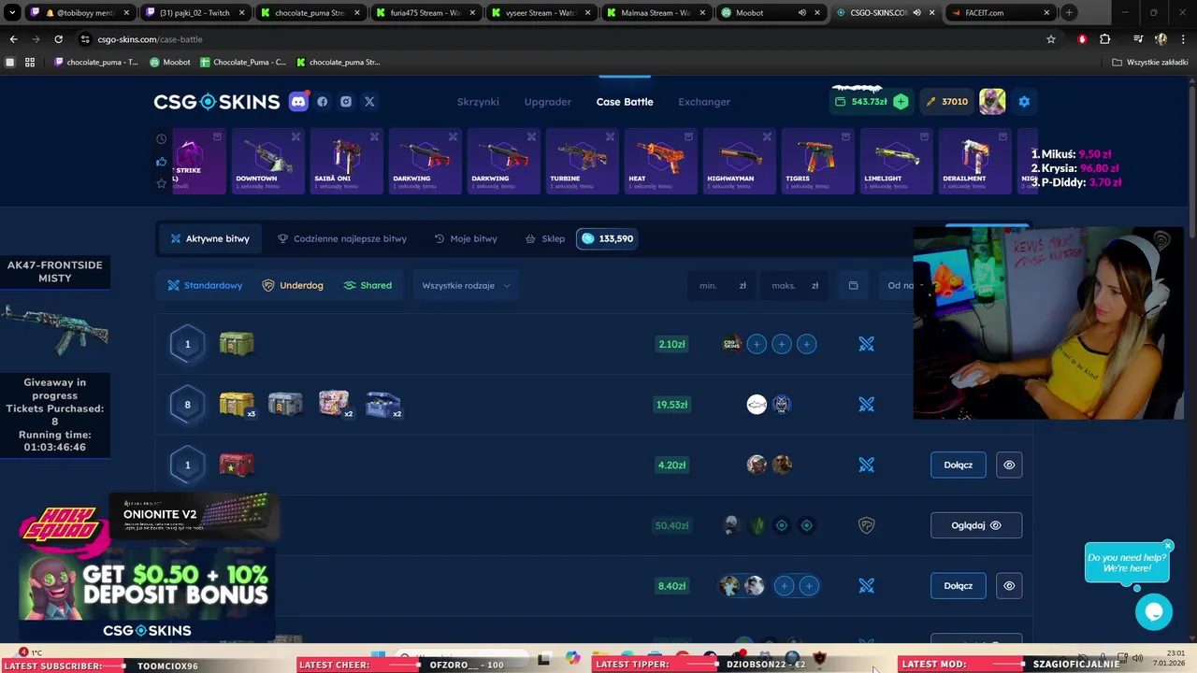Open the Sklep tab
The width and height of the screenshot is (1197, 673).
(x=545, y=238)
